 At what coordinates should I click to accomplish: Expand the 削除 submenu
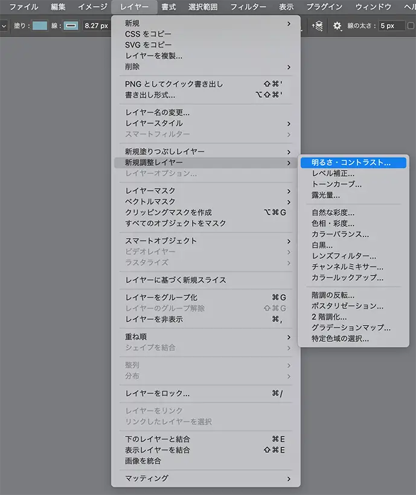[x=206, y=66]
